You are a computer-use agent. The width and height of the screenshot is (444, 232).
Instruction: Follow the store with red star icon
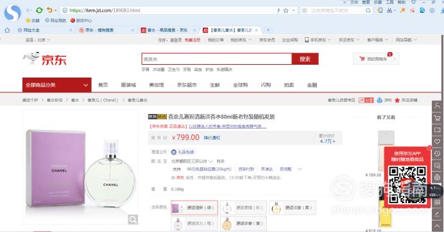point(406,100)
